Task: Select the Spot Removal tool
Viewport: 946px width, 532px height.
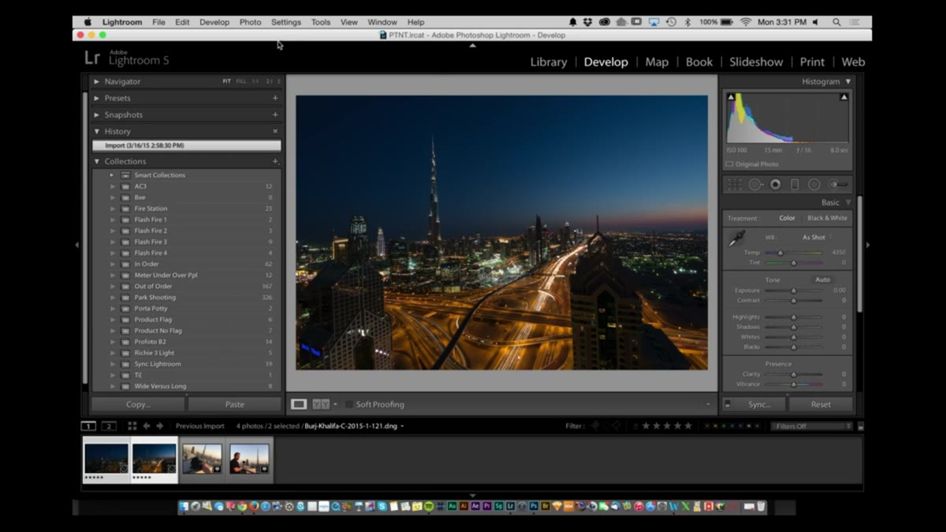Action: (755, 184)
